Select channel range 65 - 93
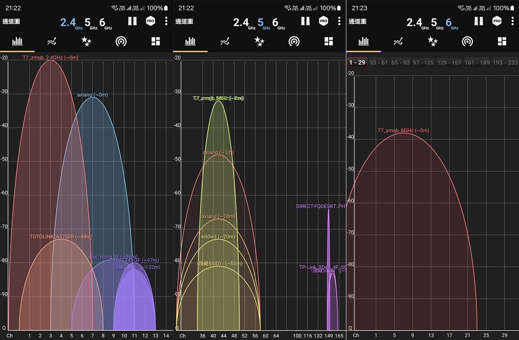 pos(400,63)
